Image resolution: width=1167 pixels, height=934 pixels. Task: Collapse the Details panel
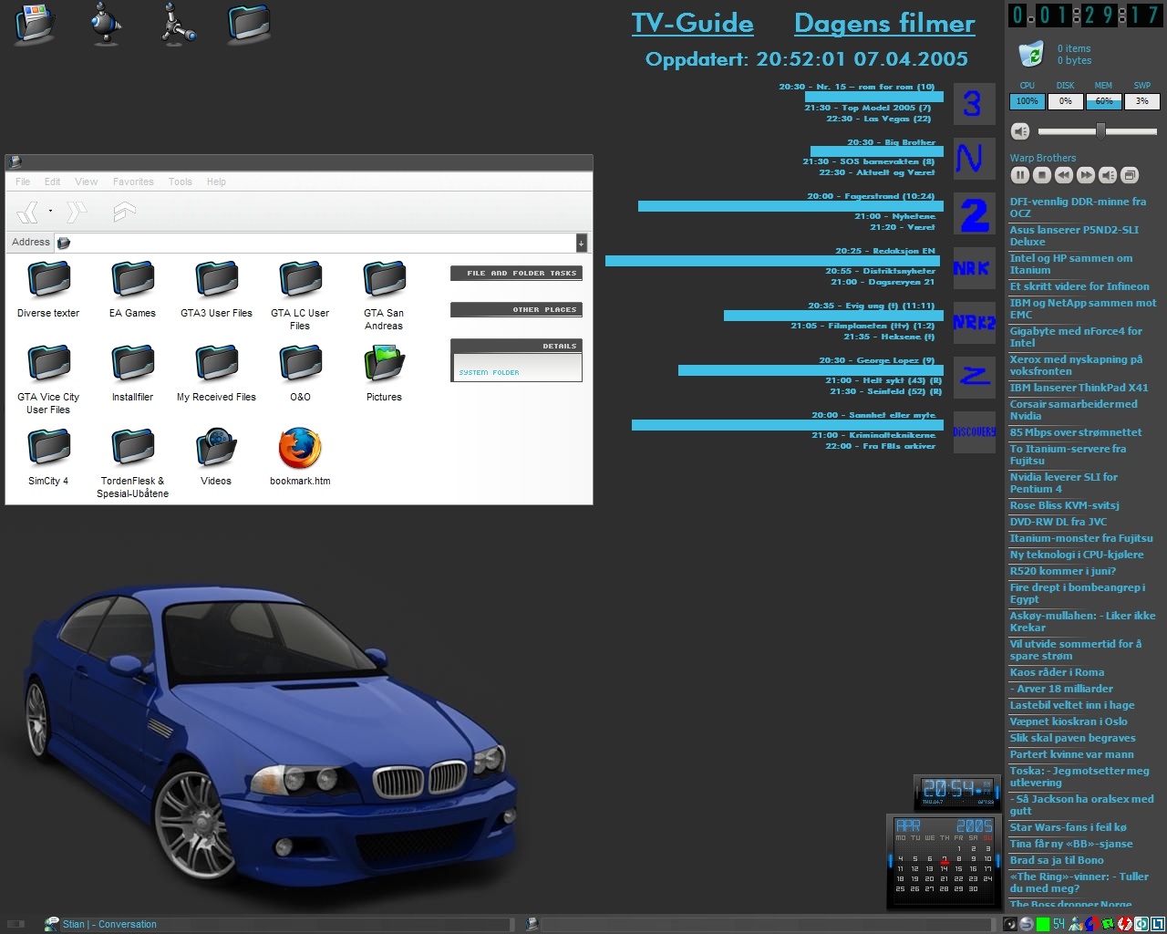[x=516, y=346]
